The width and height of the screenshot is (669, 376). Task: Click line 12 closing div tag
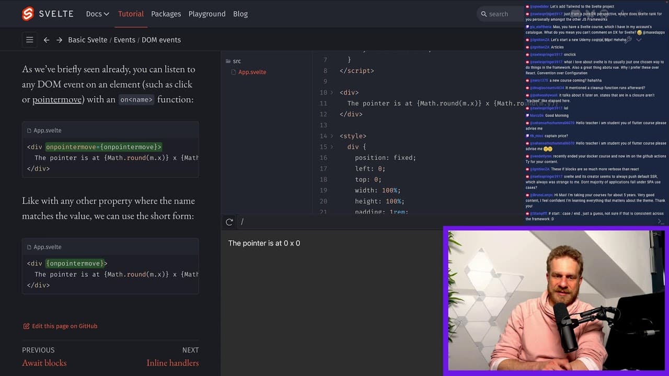[351, 114]
